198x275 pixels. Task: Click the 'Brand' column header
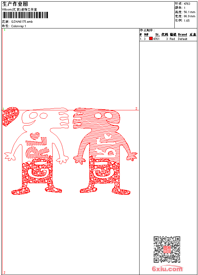pos(182,35)
